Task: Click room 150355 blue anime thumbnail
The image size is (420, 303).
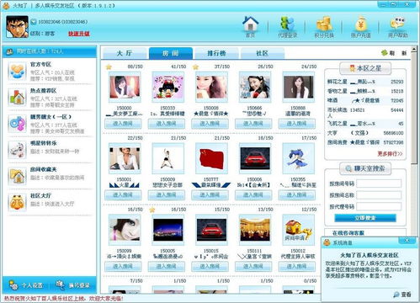Action: pos(299,158)
